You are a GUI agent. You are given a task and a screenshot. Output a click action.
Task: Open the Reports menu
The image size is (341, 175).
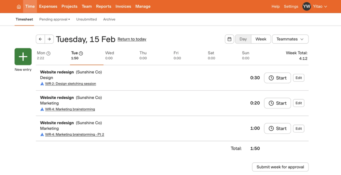click(x=104, y=6)
